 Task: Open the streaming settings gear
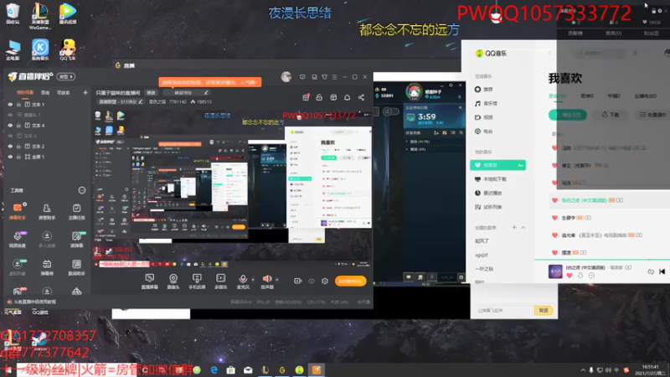[325, 281]
